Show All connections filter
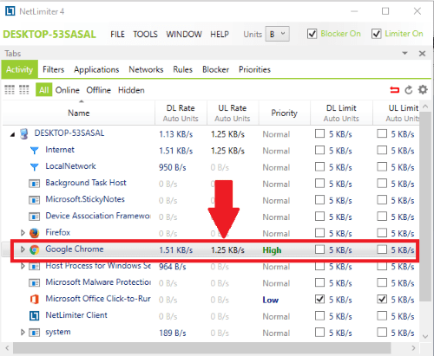Screen dimensions: 434x356 coord(44,90)
